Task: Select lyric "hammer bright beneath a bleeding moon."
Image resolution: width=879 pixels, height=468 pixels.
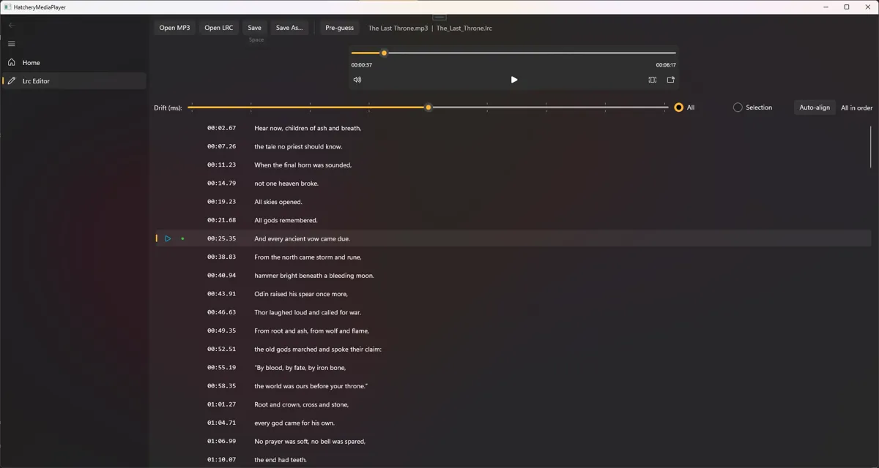Action: tap(314, 276)
